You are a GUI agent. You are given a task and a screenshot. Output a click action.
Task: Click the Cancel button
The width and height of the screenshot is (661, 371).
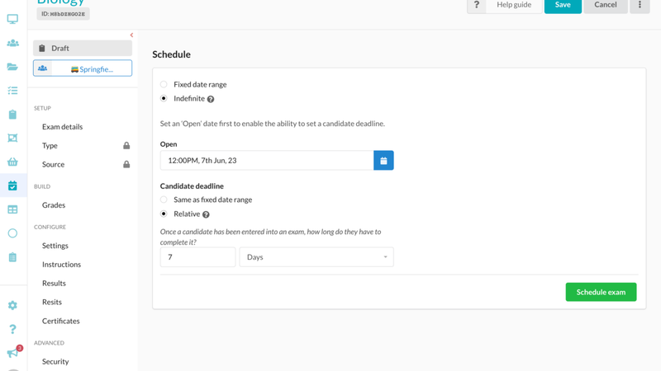click(x=606, y=5)
